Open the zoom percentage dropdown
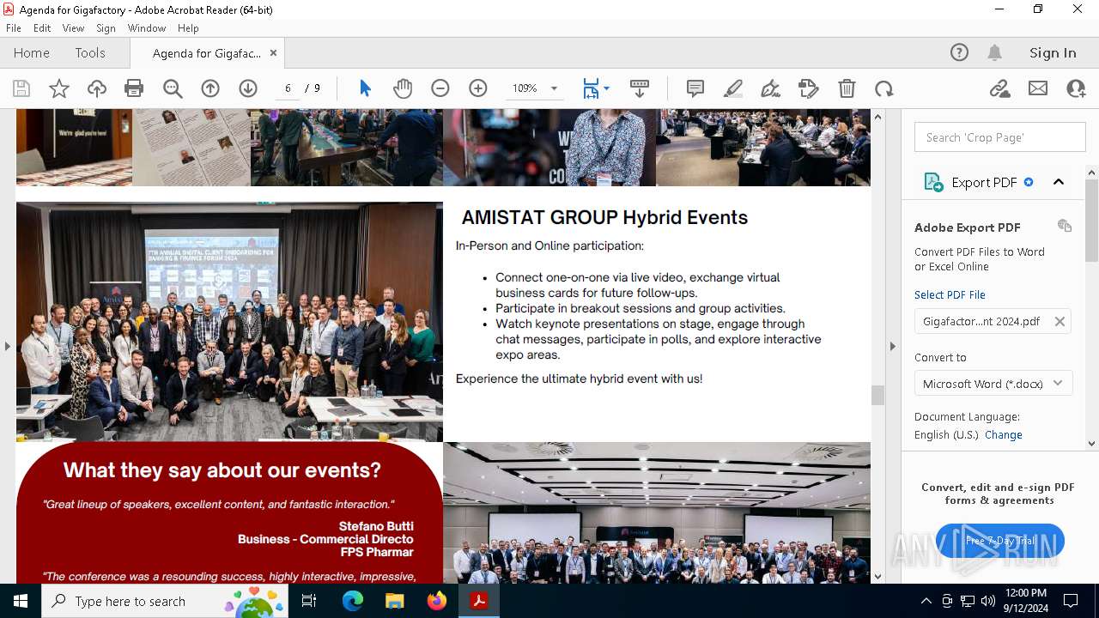Screen dimensions: 1099x618 click(554, 88)
